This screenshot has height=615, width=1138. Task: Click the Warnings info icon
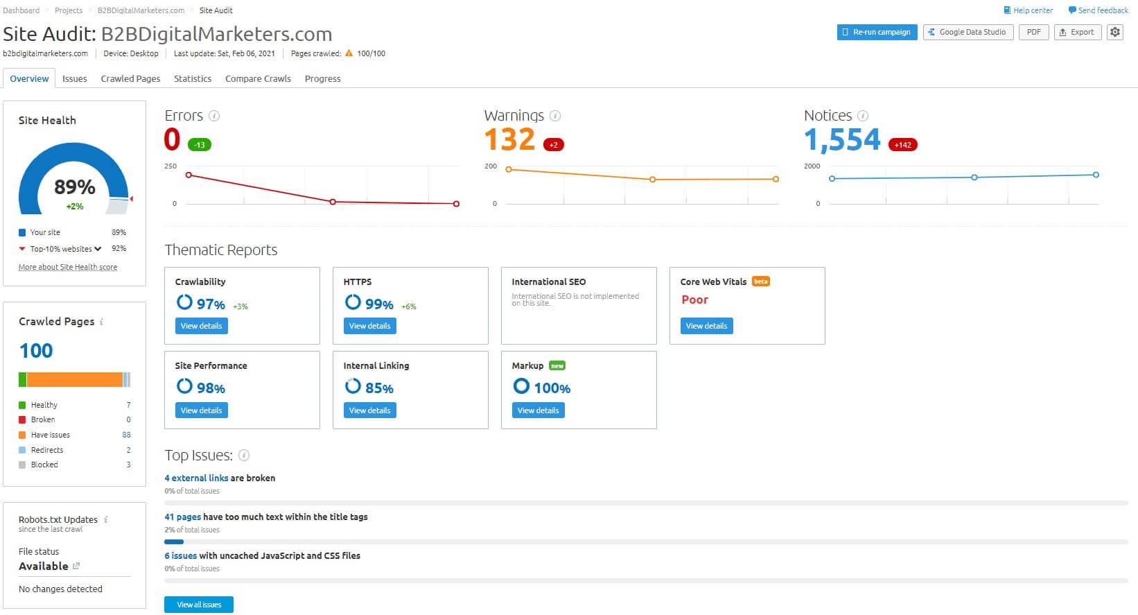click(555, 116)
